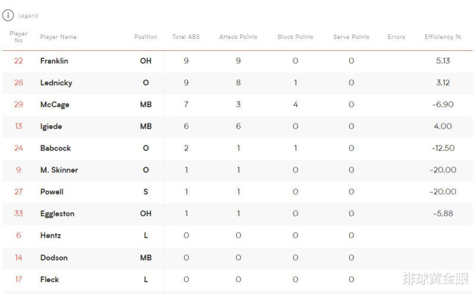
Task: Select player Franklin in the table
Action: click(54, 61)
